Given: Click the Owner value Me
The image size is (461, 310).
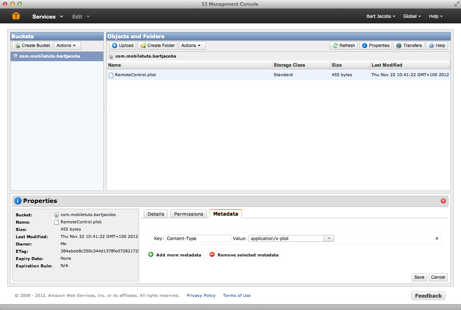Looking at the screenshot, I should (64, 244).
